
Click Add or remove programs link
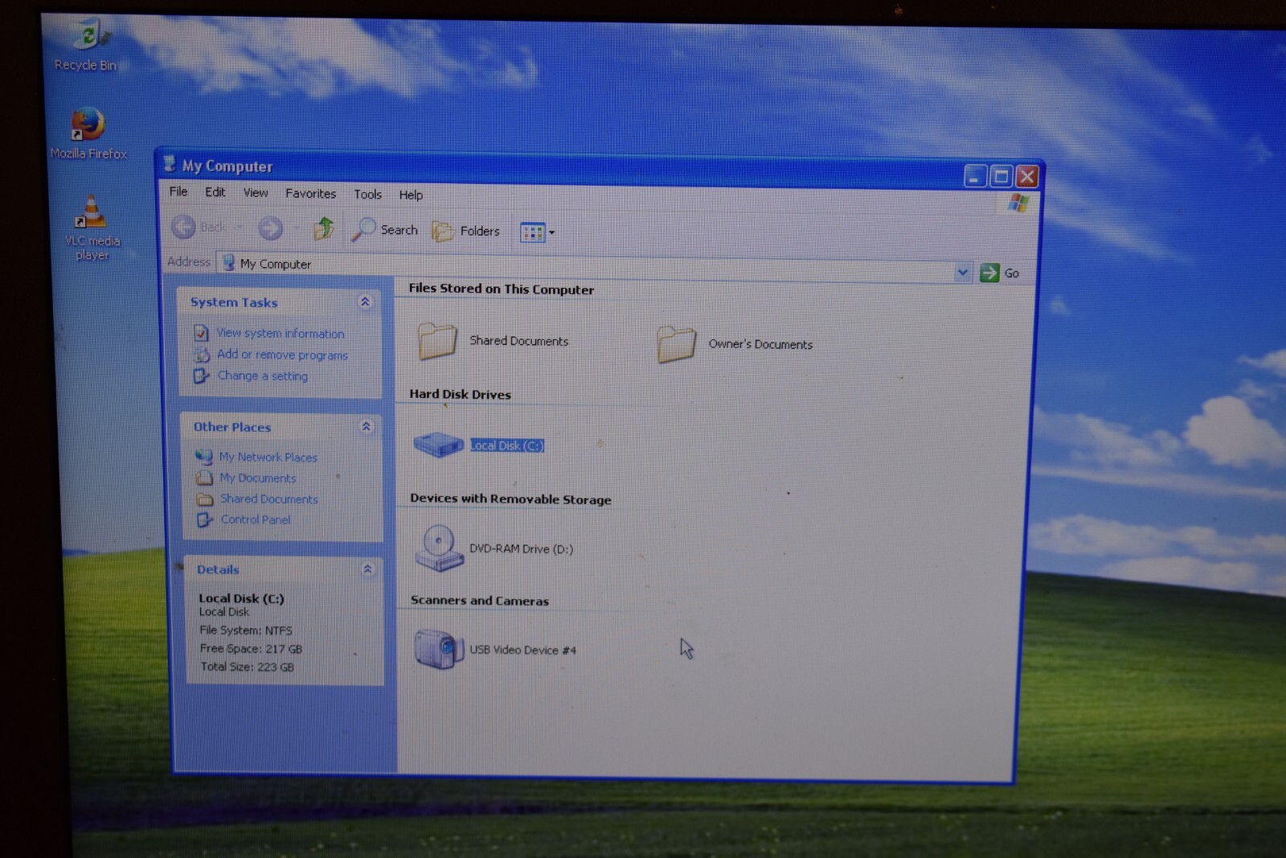282,355
